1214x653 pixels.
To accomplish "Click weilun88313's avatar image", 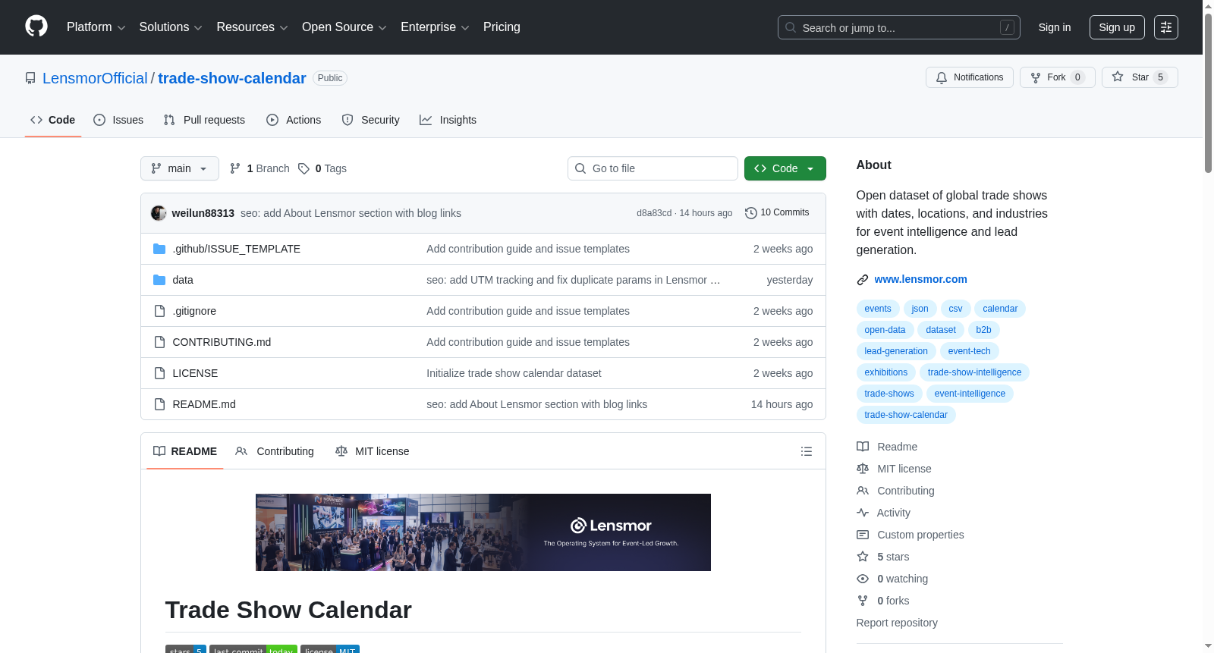I will 159,213.
